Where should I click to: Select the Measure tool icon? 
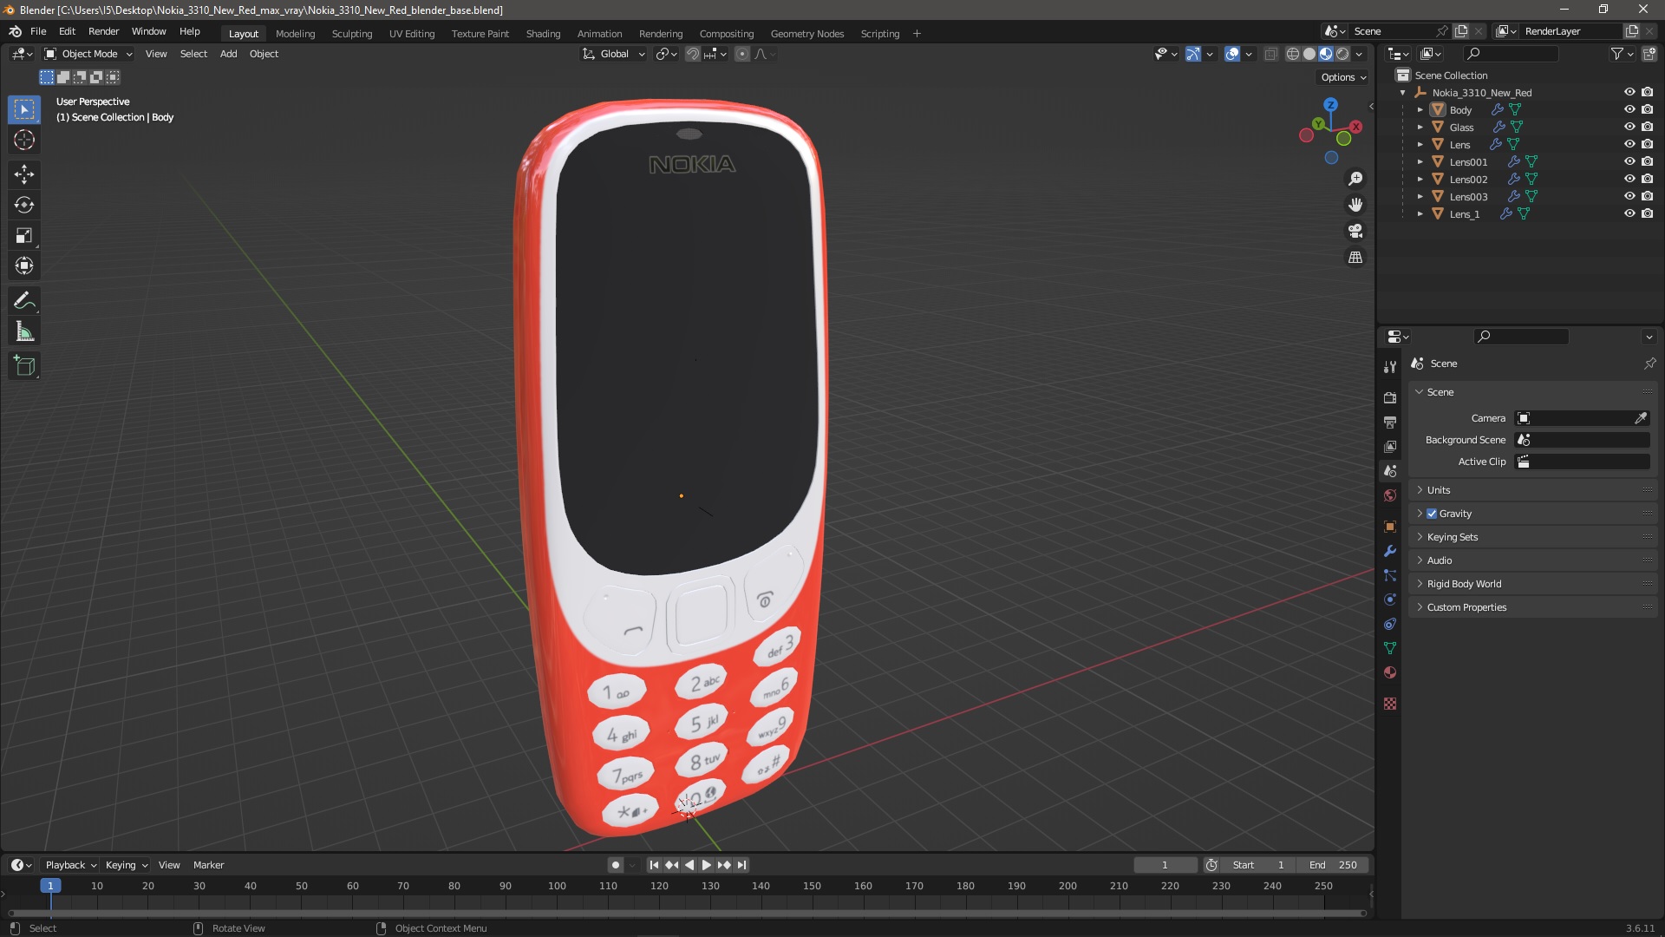pos(25,333)
